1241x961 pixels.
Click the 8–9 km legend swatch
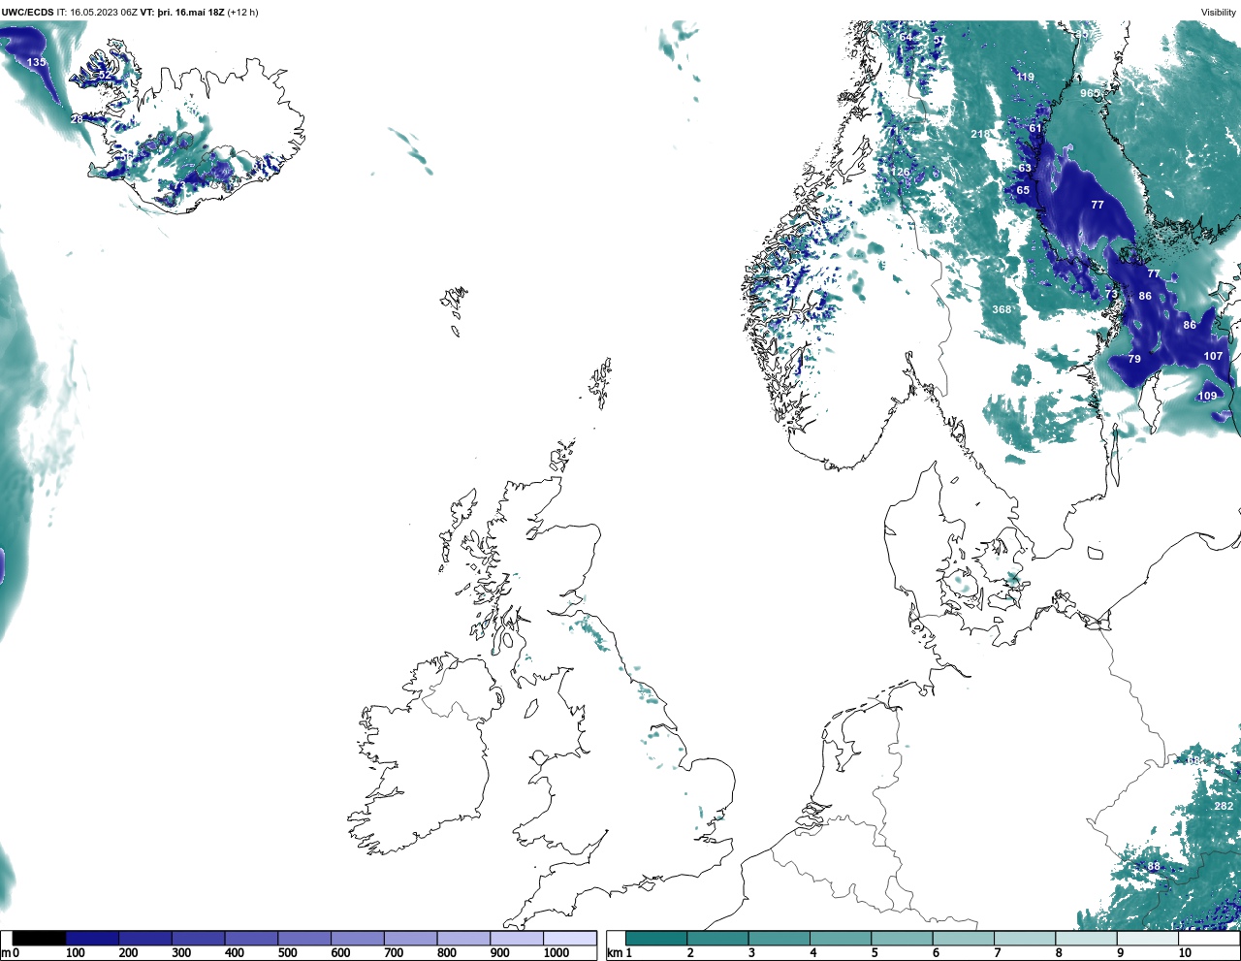pyautogui.click(x=1086, y=938)
